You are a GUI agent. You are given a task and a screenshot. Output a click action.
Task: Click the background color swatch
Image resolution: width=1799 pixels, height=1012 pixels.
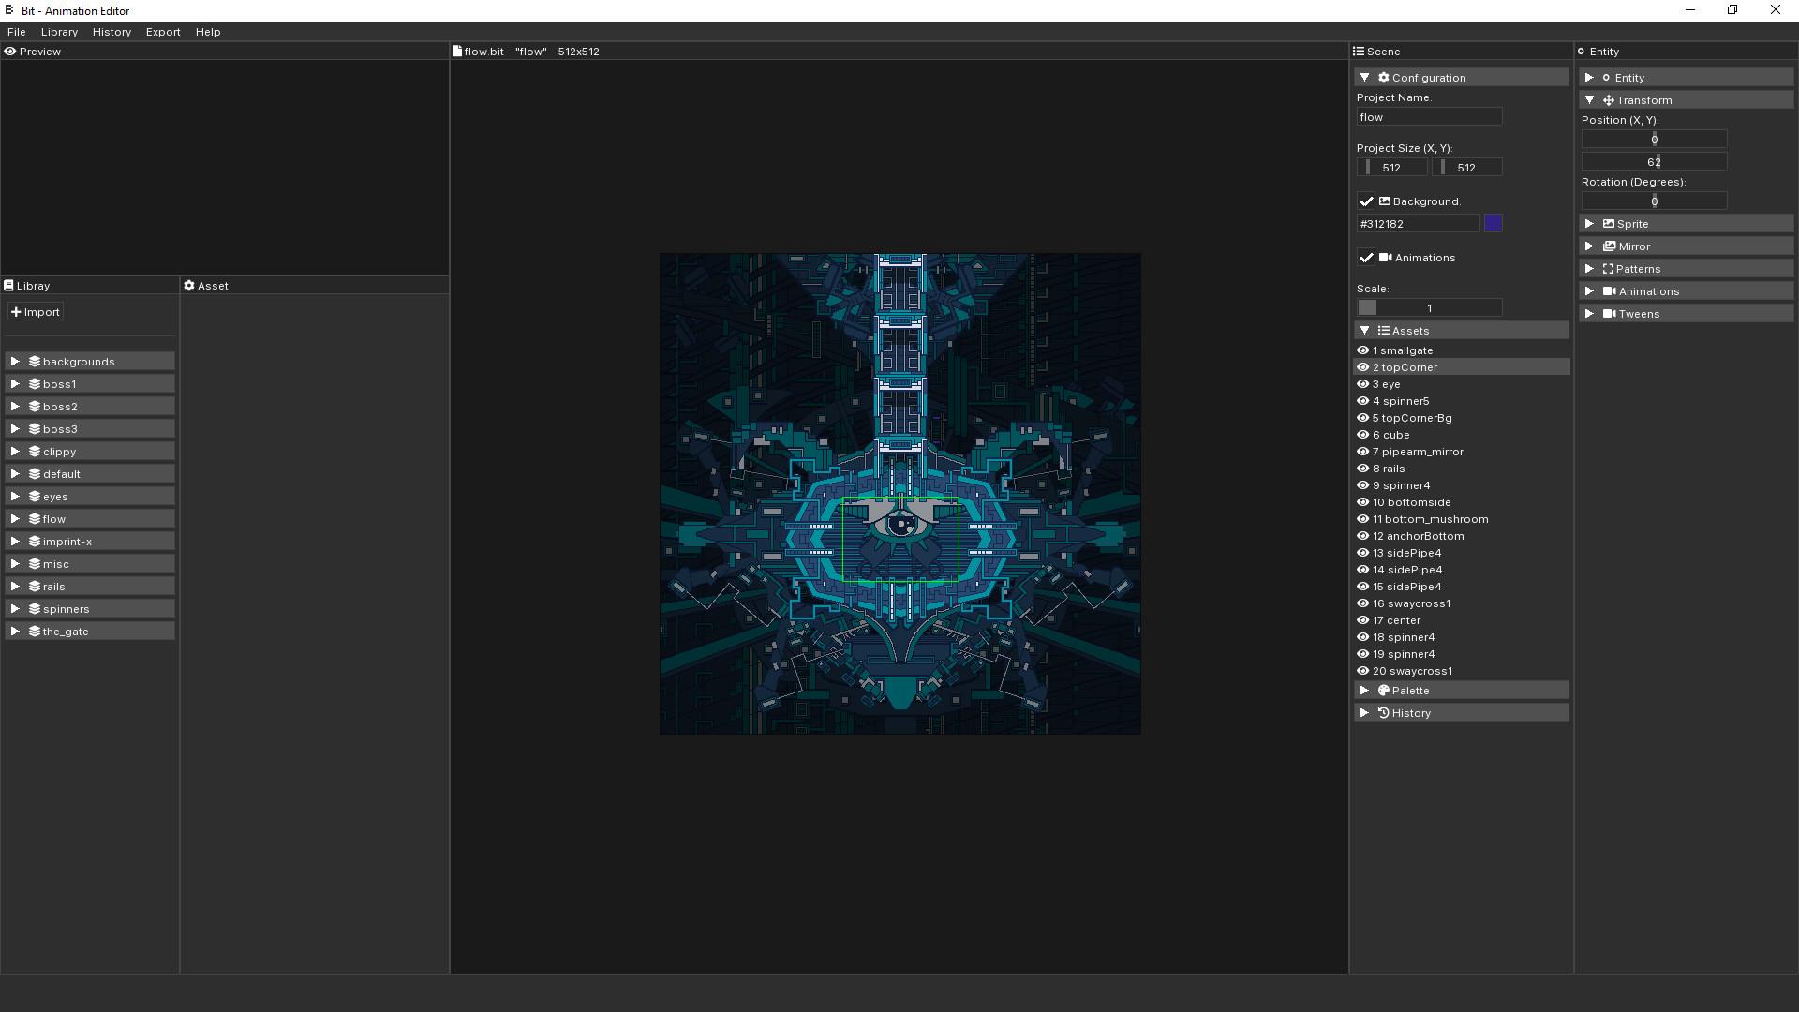(x=1494, y=223)
